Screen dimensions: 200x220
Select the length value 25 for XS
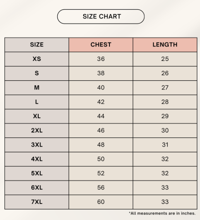click(x=165, y=59)
